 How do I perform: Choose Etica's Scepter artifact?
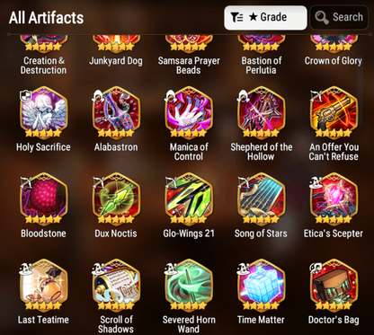pyautogui.click(x=334, y=199)
